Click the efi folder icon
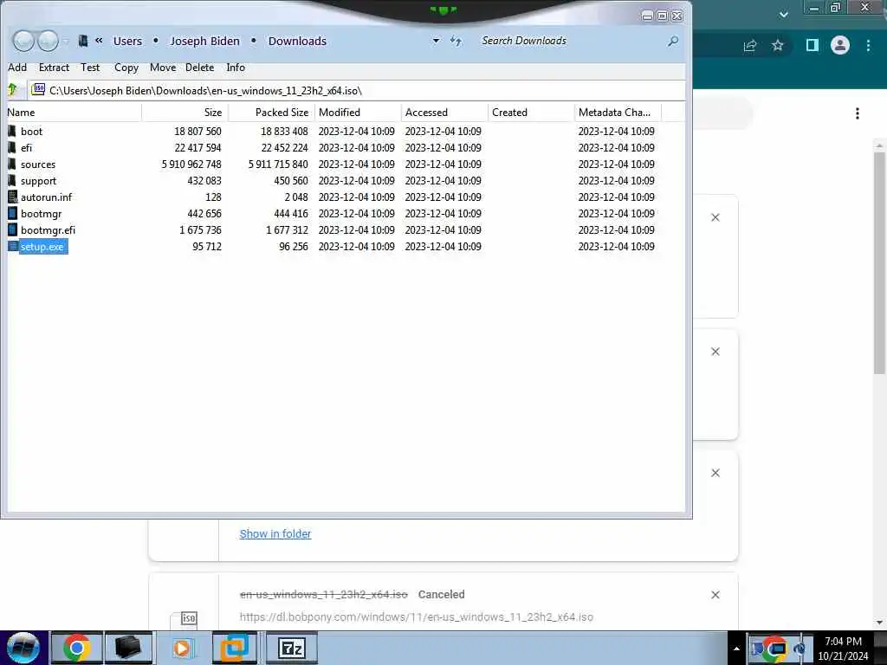The width and height of the screenshot is (887, 665). click(x=12, y=147)
